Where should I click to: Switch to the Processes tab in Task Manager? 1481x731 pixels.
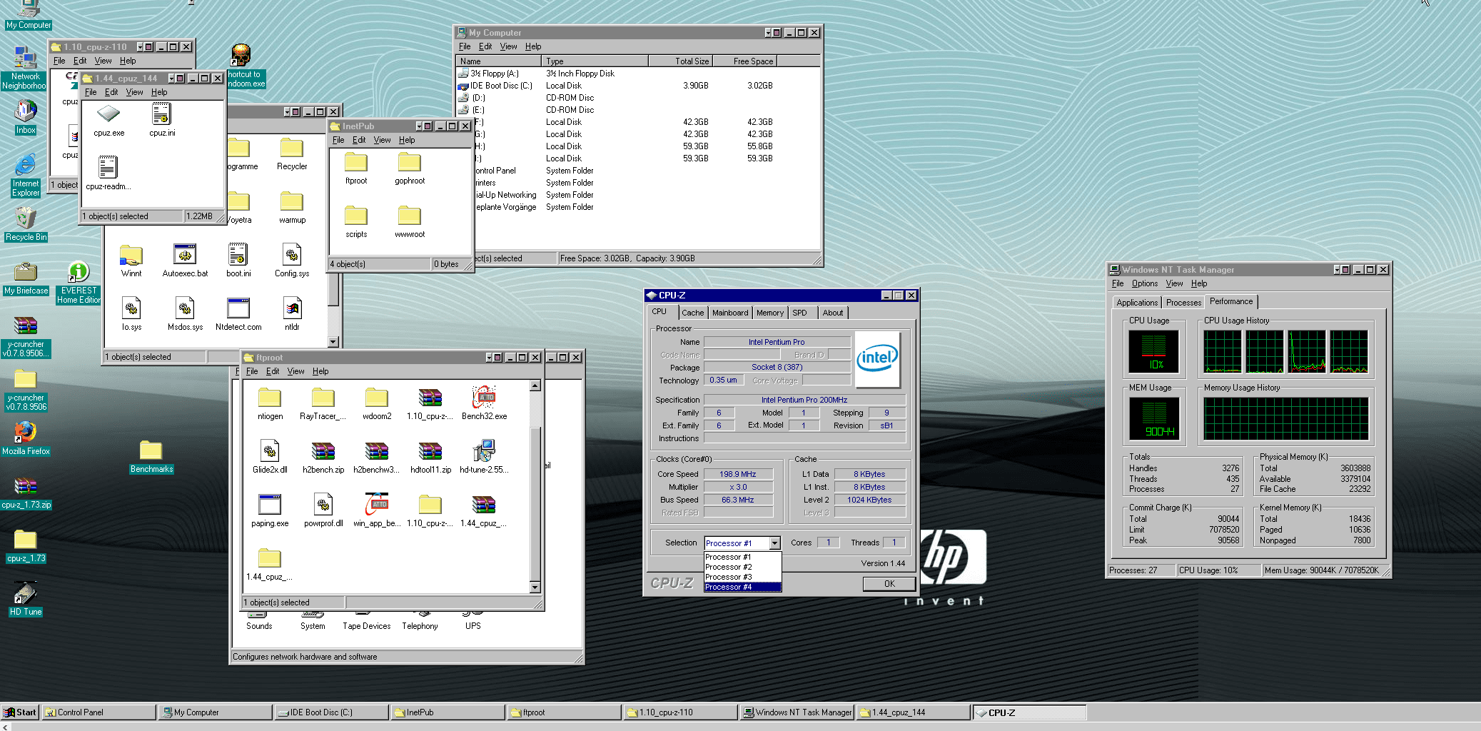pos(1183,303)
